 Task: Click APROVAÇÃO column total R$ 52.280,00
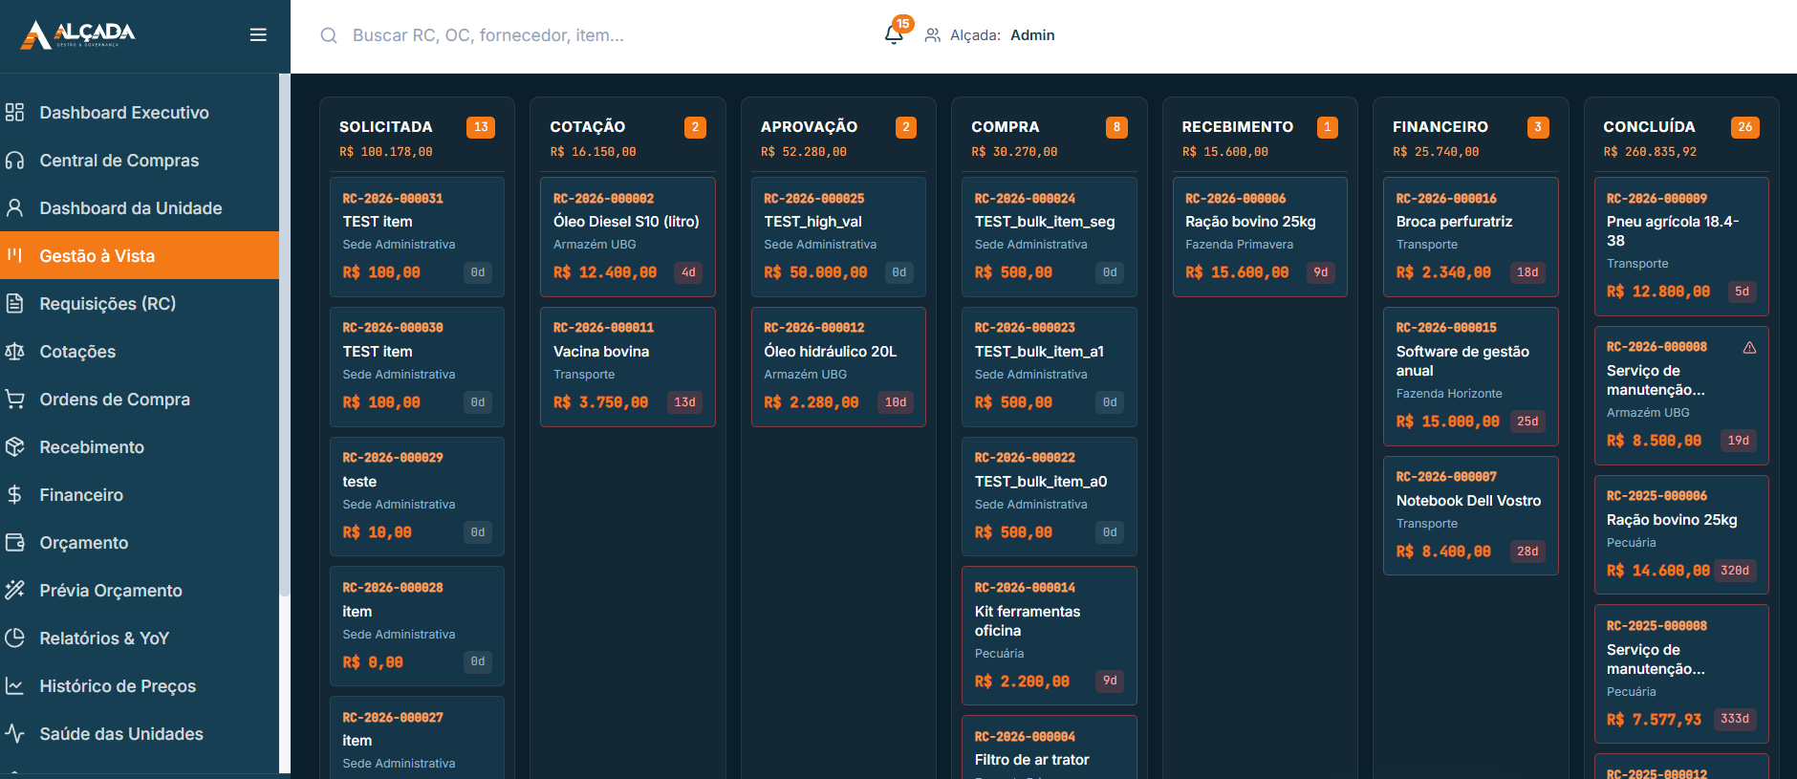(804, 152)
